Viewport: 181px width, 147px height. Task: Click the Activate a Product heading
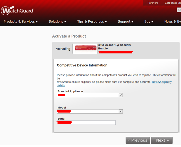(69, 36)
